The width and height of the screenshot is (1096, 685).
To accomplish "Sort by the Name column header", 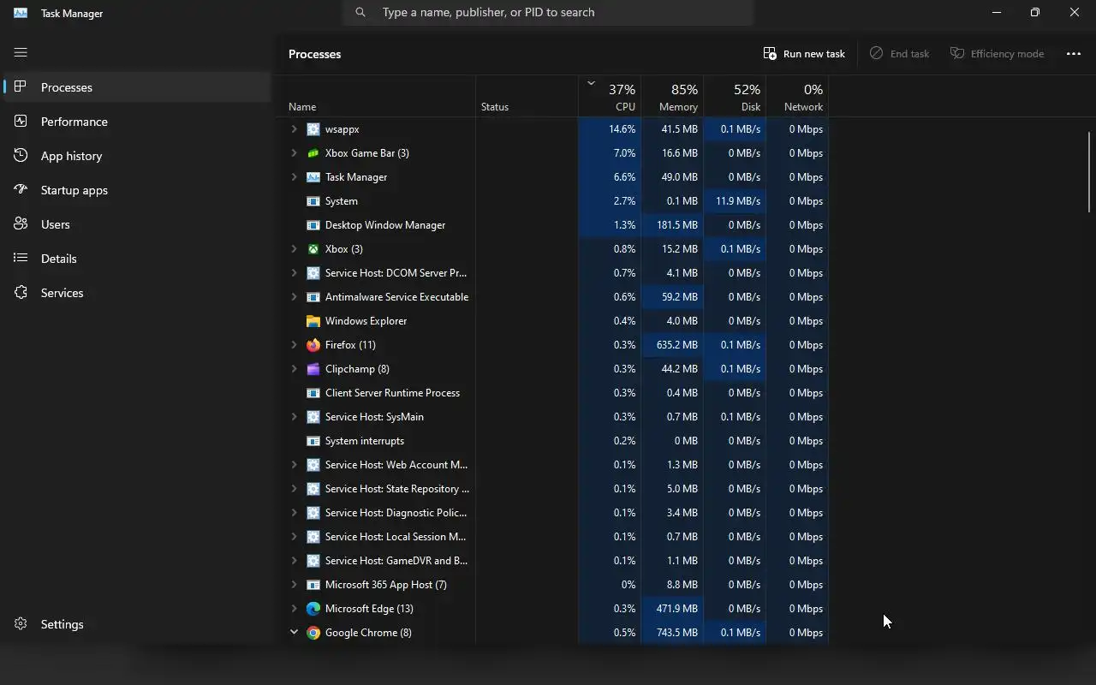I will [x=375, y=96].
